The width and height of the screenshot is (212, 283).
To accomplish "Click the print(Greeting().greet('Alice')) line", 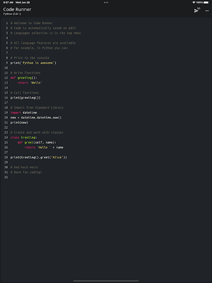I will pos(39,158).
